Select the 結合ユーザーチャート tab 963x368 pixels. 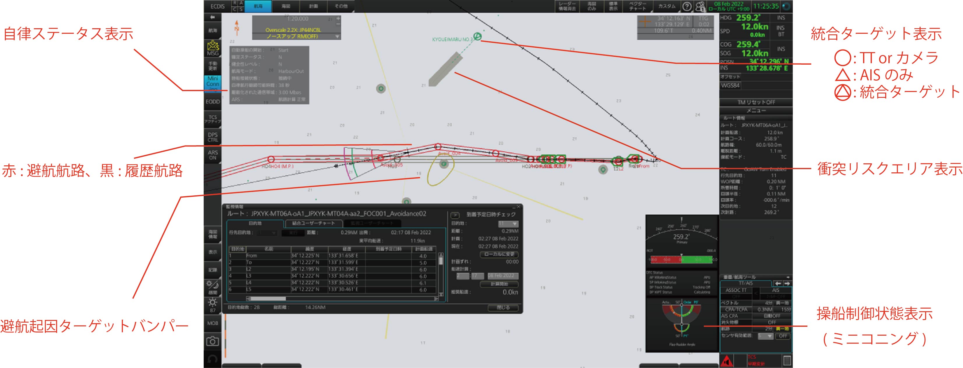(313, 223)
